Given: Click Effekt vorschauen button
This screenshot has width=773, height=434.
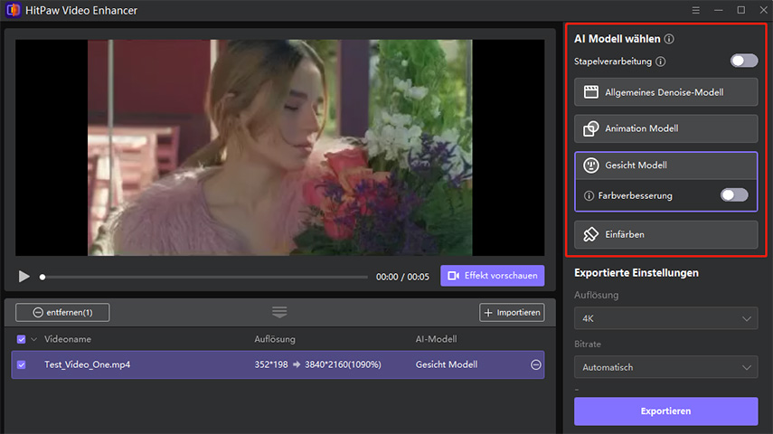Looking at the screenshot, I should click(492, 276).
